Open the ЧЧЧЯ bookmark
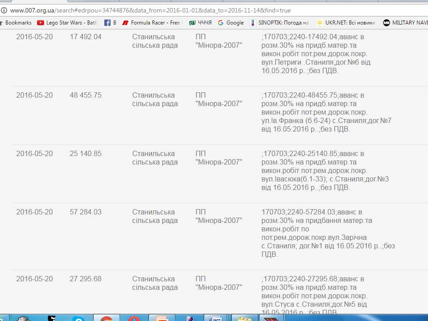The image size is (428, 321). pos(200,23)
